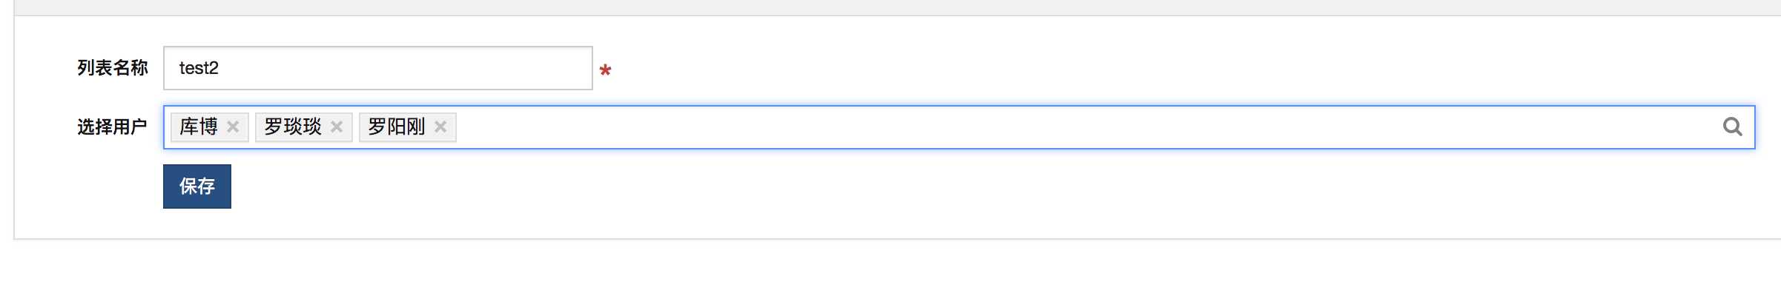Click the 选择用户 label

(x=113, y=127)
